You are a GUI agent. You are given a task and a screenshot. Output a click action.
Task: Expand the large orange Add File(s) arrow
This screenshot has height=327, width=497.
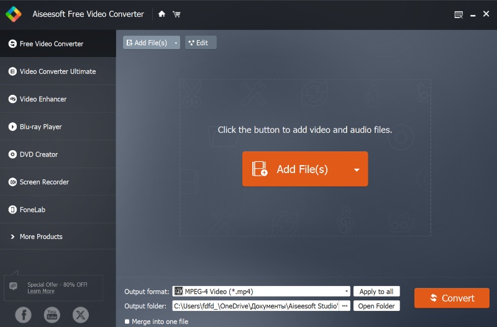point(357,169)
